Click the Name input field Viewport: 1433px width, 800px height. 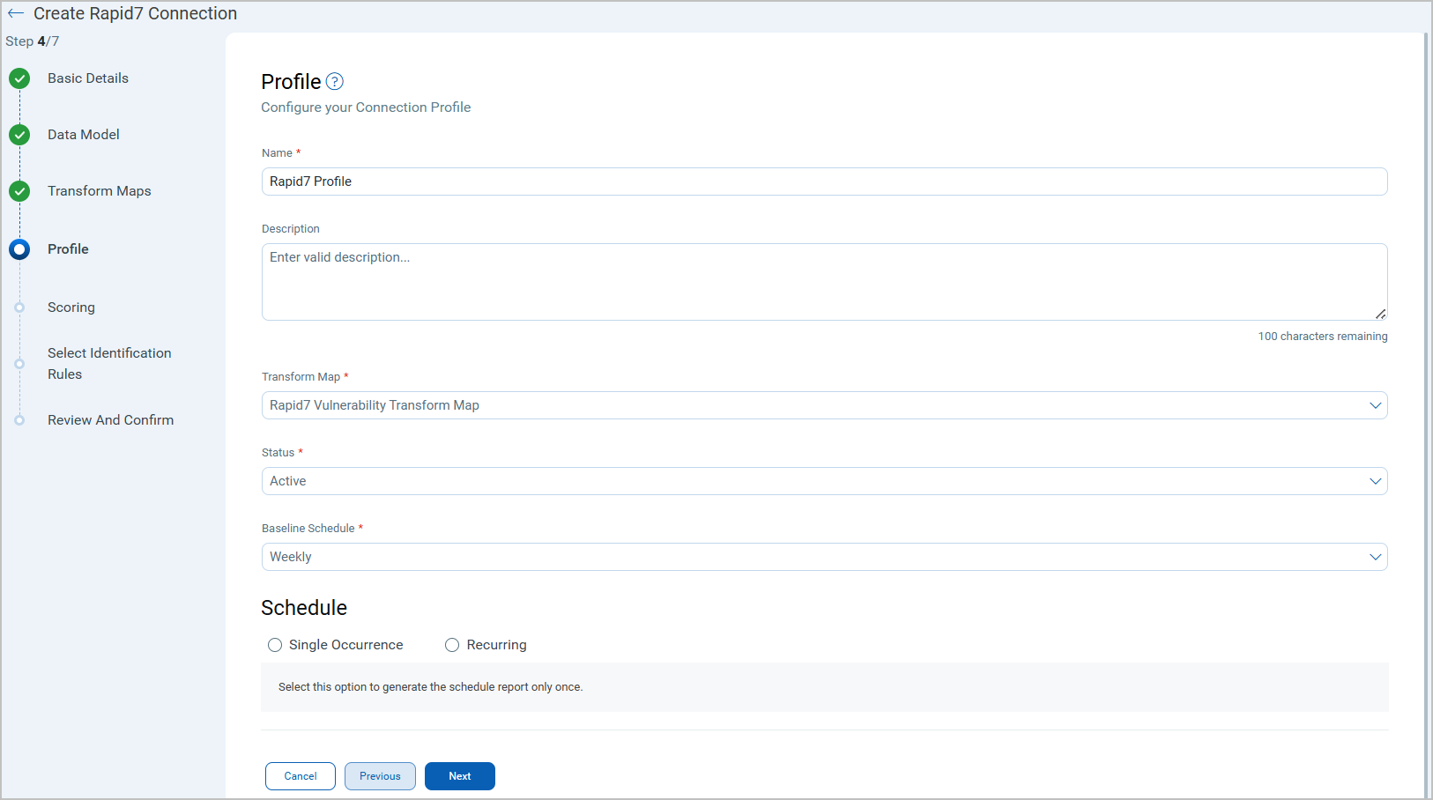click(825, 181)
